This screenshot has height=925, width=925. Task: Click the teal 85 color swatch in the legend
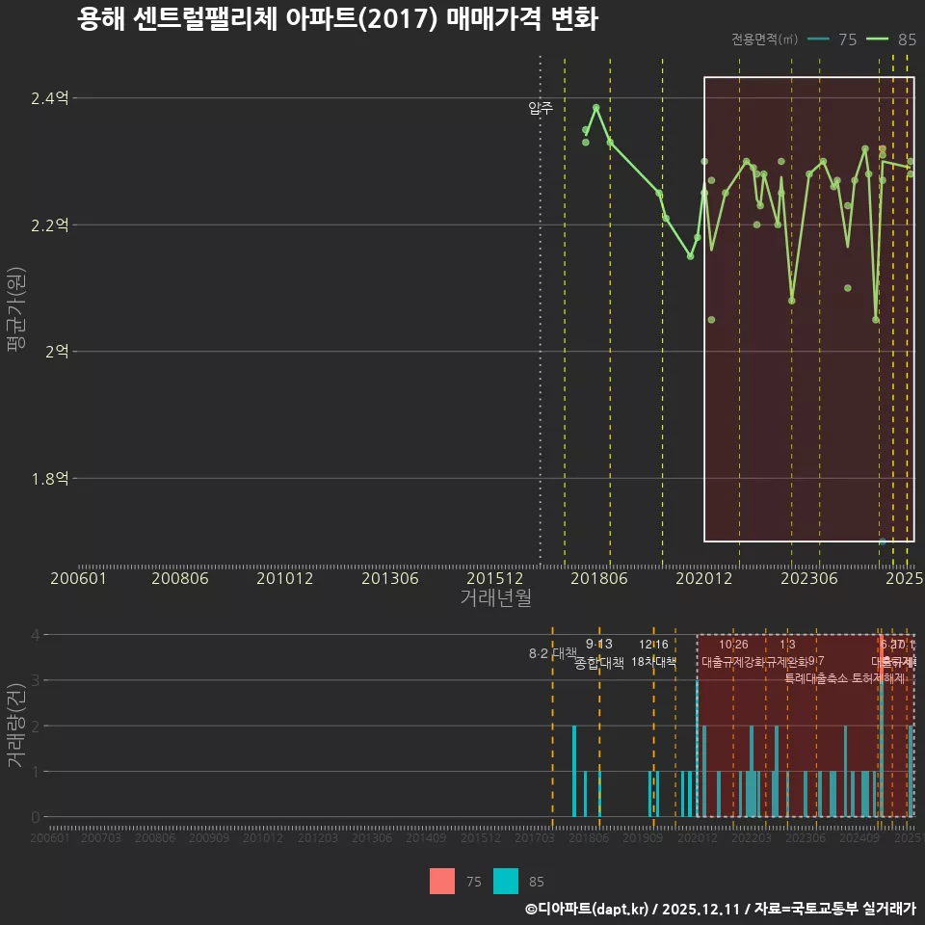[x=508, y=881]
